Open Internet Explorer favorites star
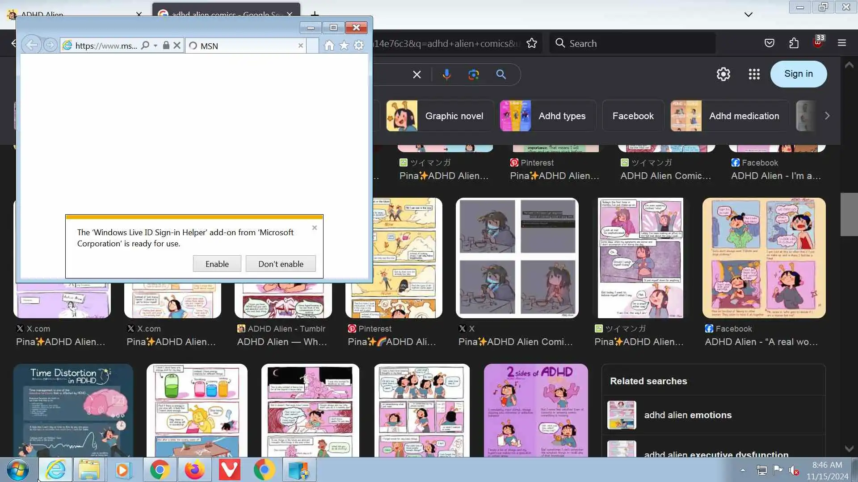 [x=344, y=46]
